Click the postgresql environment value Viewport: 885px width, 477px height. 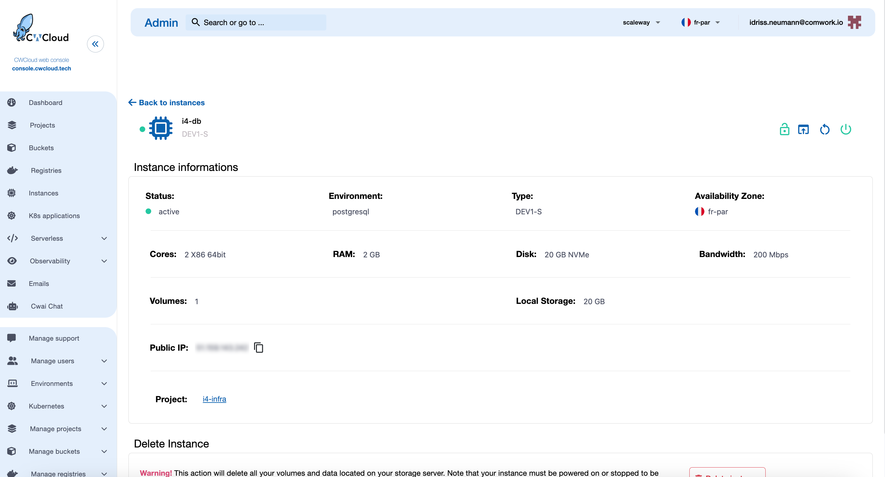351,212
